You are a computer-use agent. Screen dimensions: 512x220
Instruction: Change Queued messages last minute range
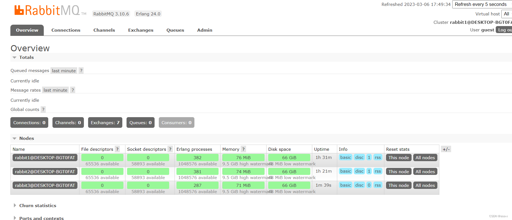click(x=64, y=71)
